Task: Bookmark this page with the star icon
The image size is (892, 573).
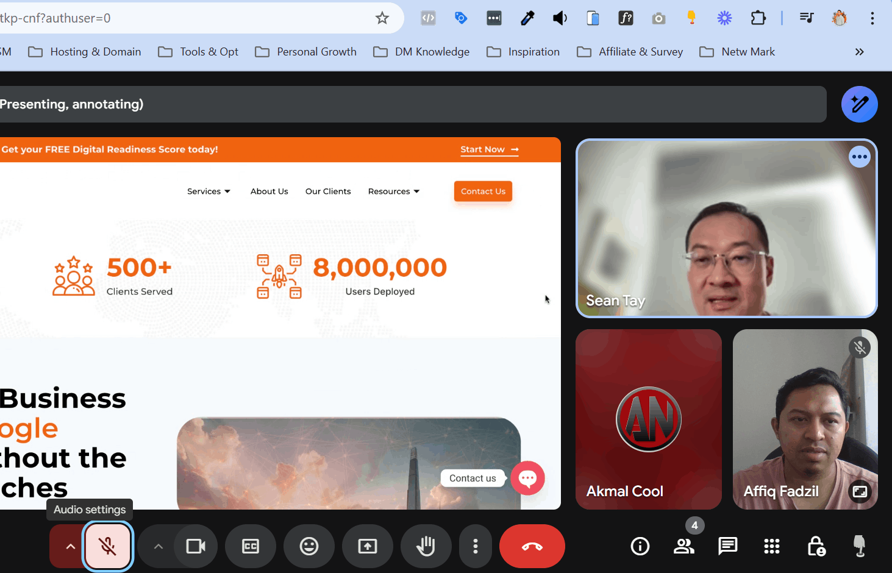Action: [382, 18]
